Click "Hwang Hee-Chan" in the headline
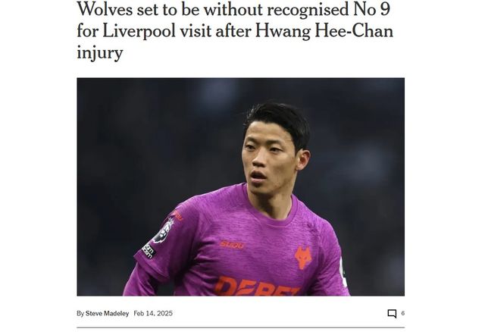Viewport: 485px width, 332px height. tap(324, 32)
